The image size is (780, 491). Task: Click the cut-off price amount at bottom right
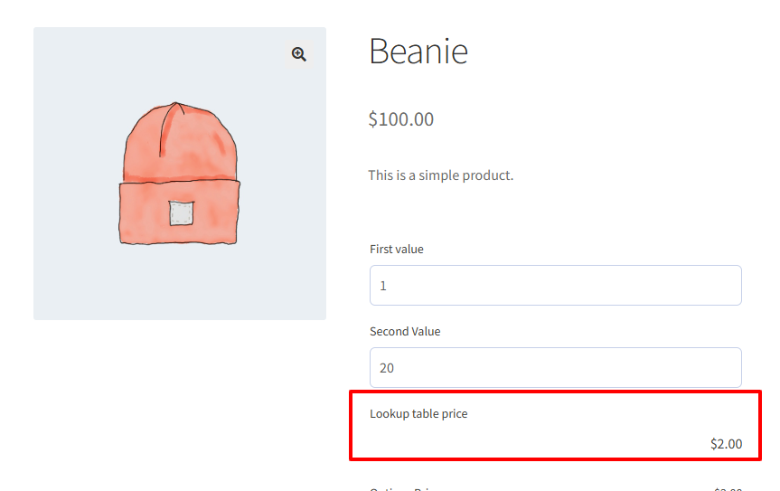tap(728, 488)
